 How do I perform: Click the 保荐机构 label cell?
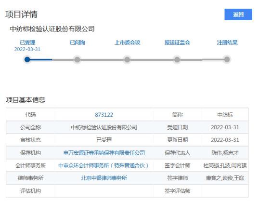pyautogui.click(x=30, y=153)
